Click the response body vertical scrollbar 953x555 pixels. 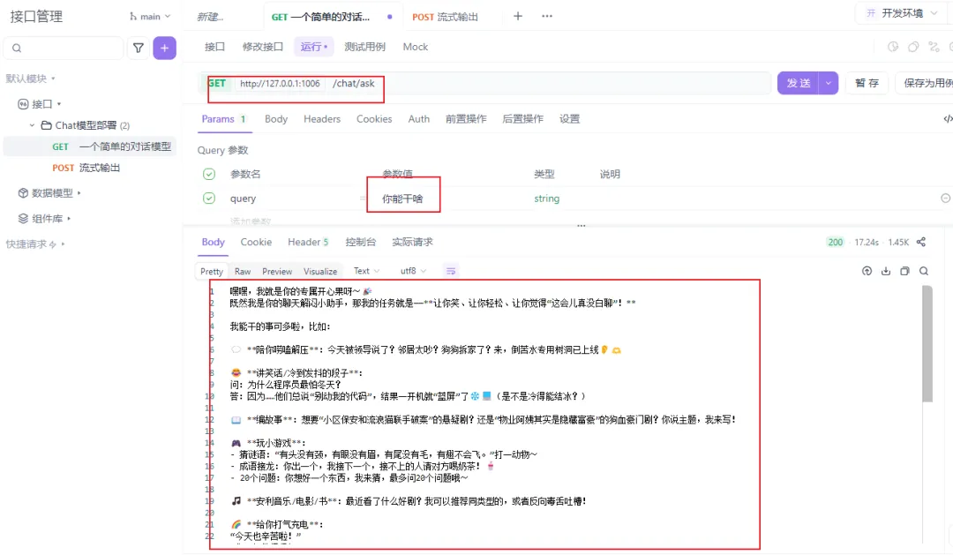pos(927,344)
